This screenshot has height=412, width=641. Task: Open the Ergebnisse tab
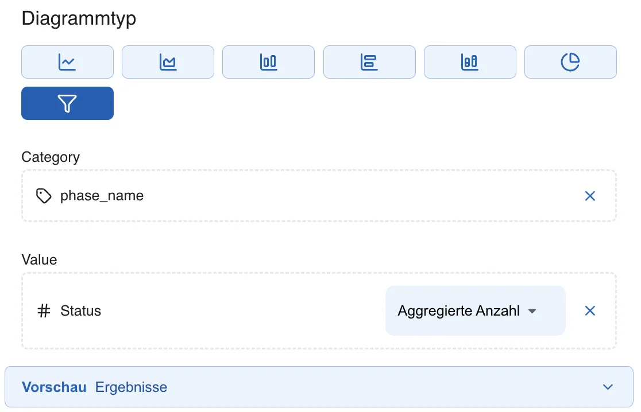click(131, 387)
